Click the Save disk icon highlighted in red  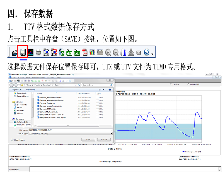(23, 52)
